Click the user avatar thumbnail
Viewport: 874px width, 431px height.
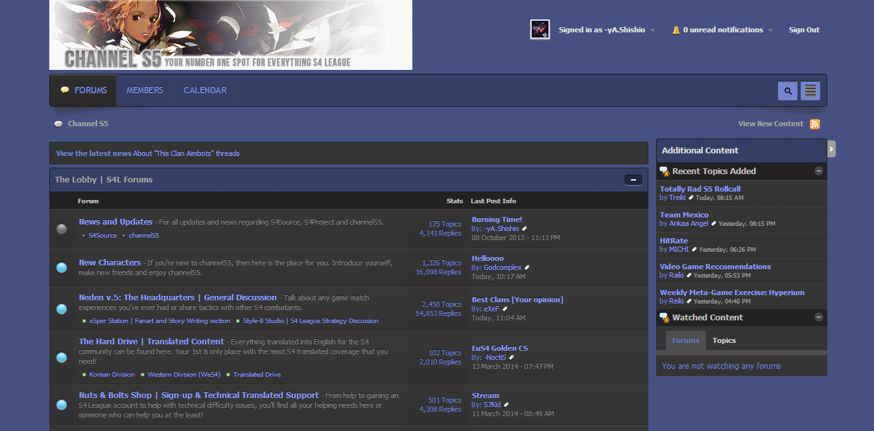click(x=540, y=29)
